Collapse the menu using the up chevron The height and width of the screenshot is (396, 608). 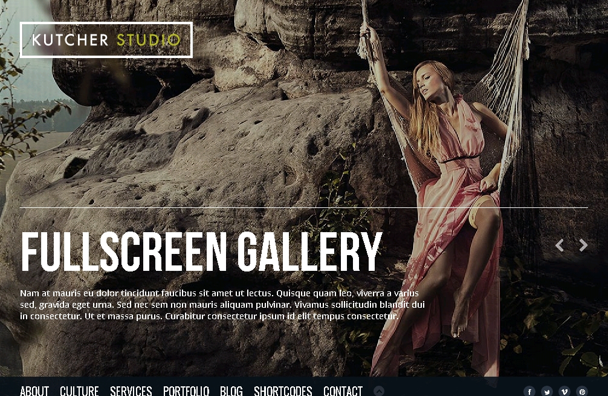[x=379, y=391]
